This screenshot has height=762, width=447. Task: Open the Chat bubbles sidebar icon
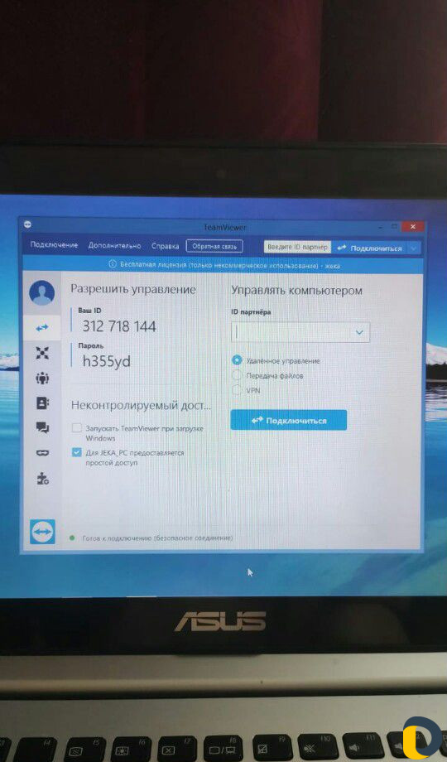tap(42, 427)
